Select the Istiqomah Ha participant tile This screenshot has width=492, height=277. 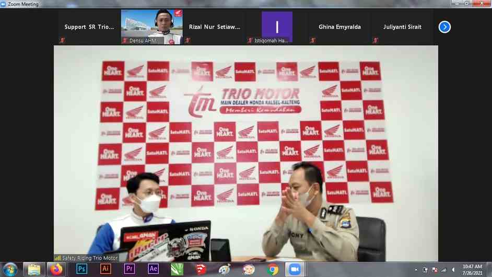(277, 27)
